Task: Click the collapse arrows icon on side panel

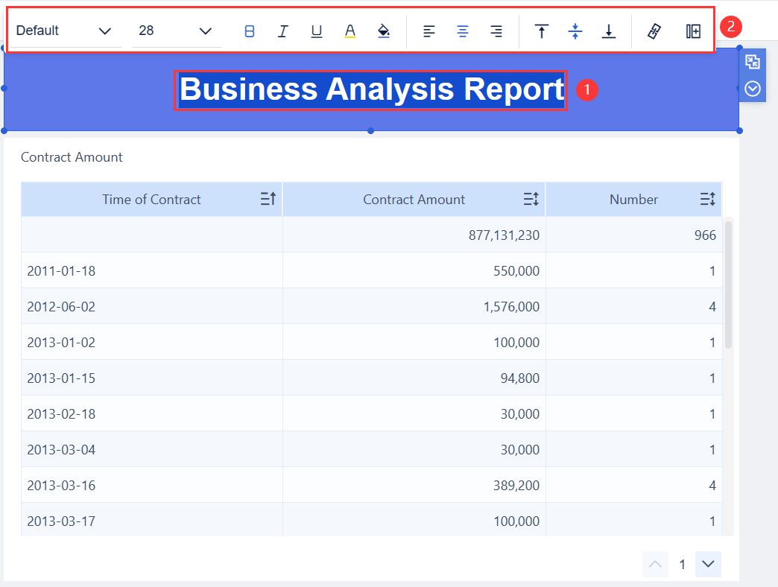Action: [x=752, y=62]
